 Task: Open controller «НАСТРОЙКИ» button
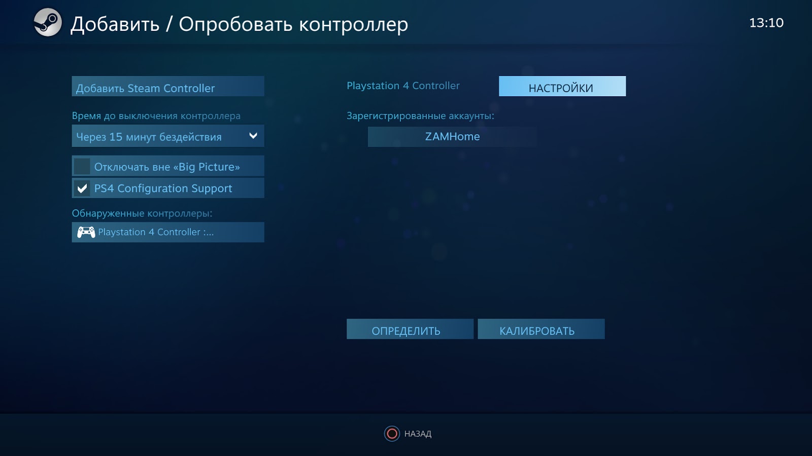point(562,87)
